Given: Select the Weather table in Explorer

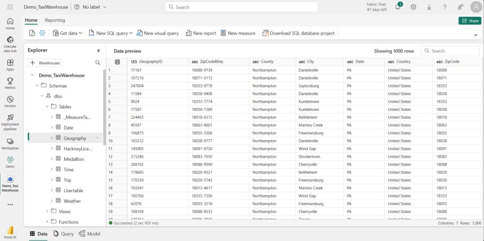Looking at the screenshot, I should 72,201.
